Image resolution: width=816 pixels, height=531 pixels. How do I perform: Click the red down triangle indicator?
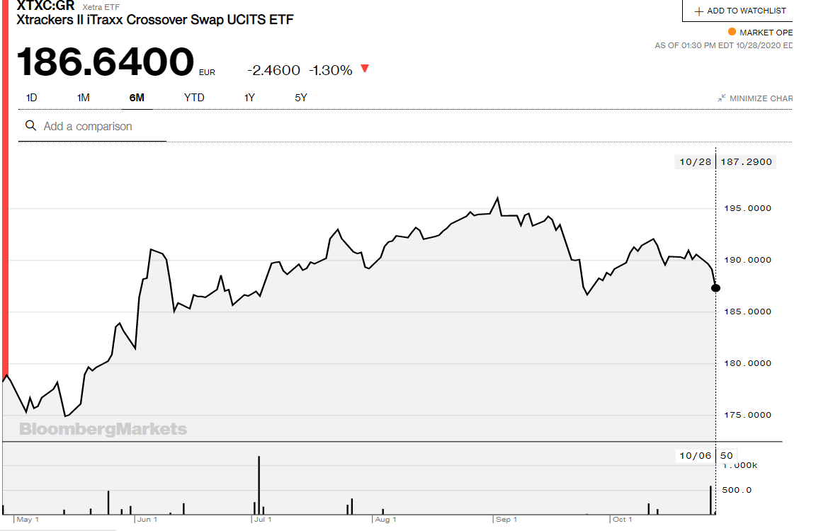tap(365, 69)
